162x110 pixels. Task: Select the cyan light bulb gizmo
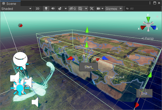pyautogui.click(x=20, y=87)
